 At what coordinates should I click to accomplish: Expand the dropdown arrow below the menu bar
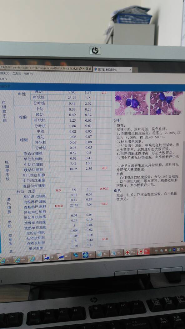6,79
